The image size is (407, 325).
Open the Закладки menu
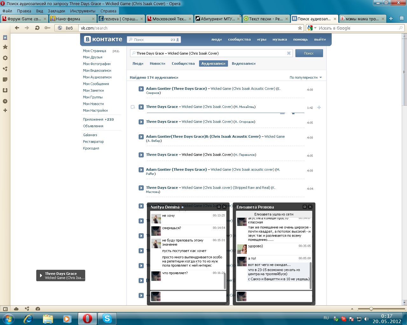(56, 11)
